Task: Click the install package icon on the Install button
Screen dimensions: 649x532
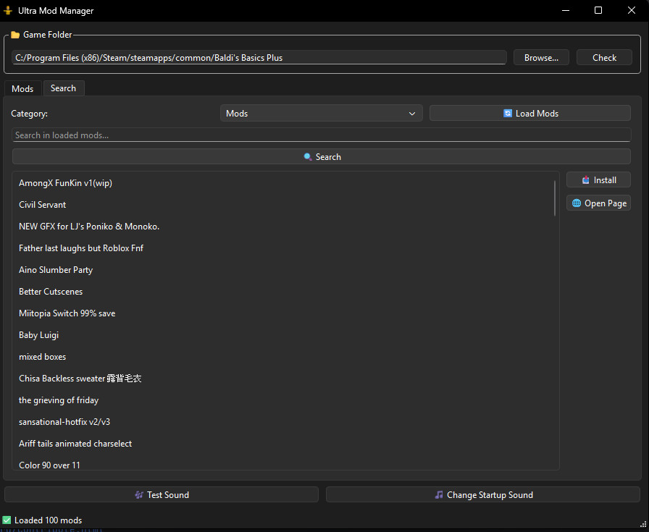Action: click(x=587, y=180)
